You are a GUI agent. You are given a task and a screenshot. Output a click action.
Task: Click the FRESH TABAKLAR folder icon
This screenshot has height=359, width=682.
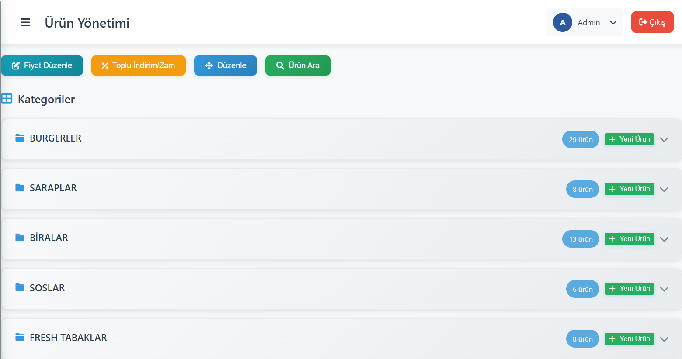20,337
